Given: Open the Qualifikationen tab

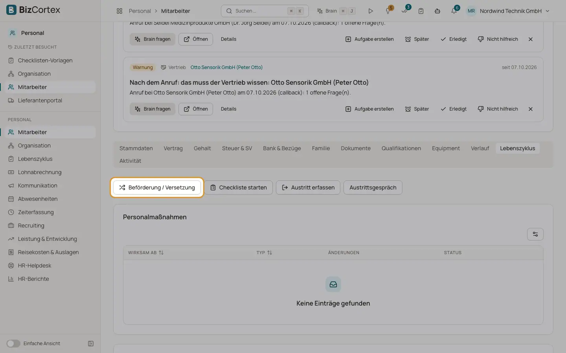Looking at the screenshot, I should 401,148.
